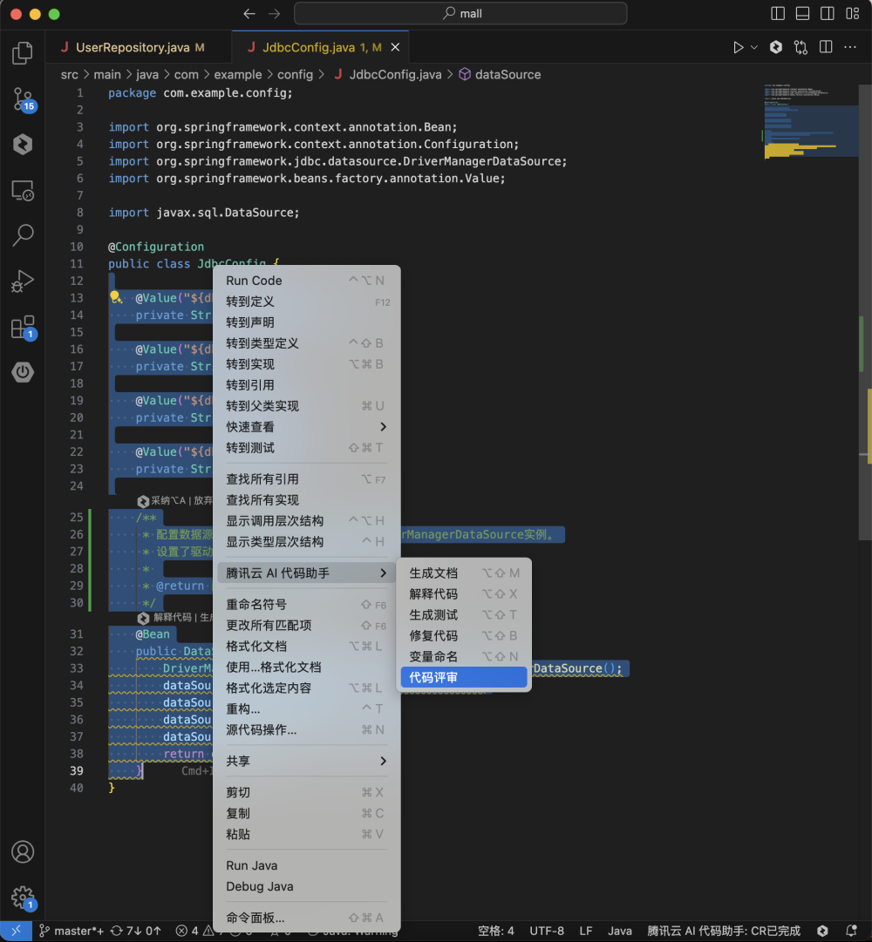
Task: Toggle the primary sidebar visibility in title bar
Action: click(777, 13)
